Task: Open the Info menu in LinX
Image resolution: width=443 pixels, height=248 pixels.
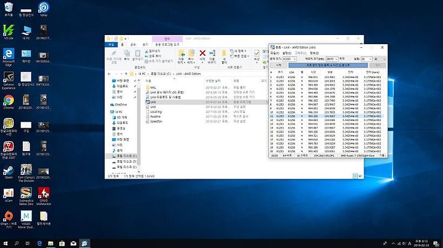Action: [x=314, y=53]
